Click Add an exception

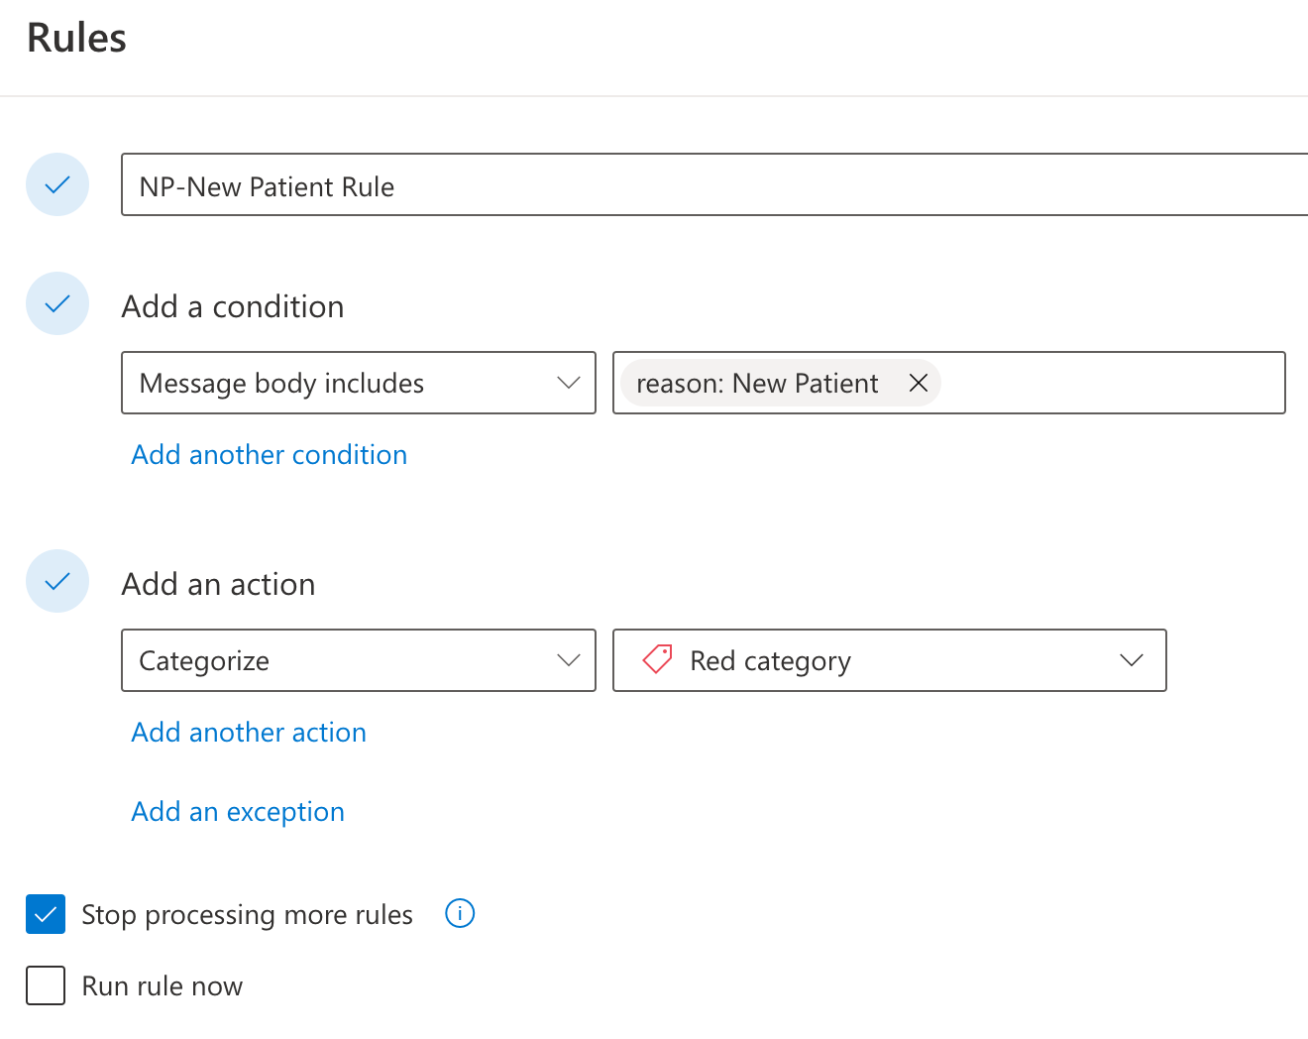click(x=238, y=811)
